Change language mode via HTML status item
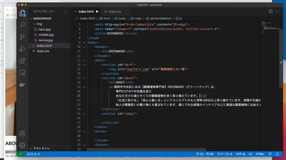This screenshot has height=160, width=286. 260,154
